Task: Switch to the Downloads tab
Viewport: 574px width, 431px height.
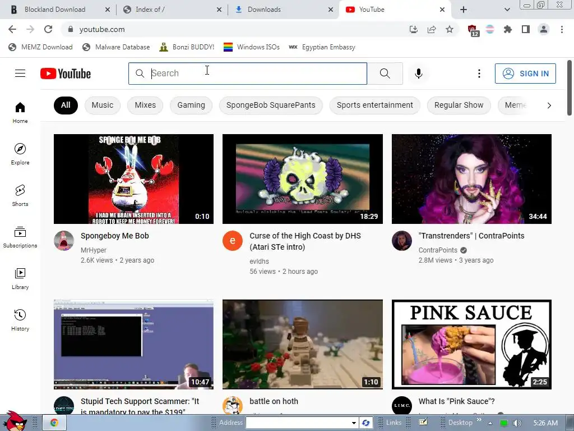Action: (x=264, y=10)
